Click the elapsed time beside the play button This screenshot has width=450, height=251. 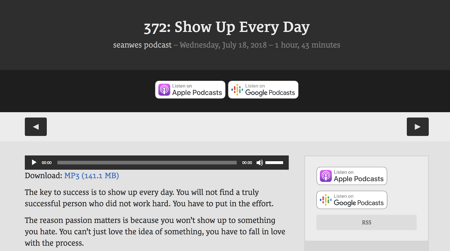(47, 163)
